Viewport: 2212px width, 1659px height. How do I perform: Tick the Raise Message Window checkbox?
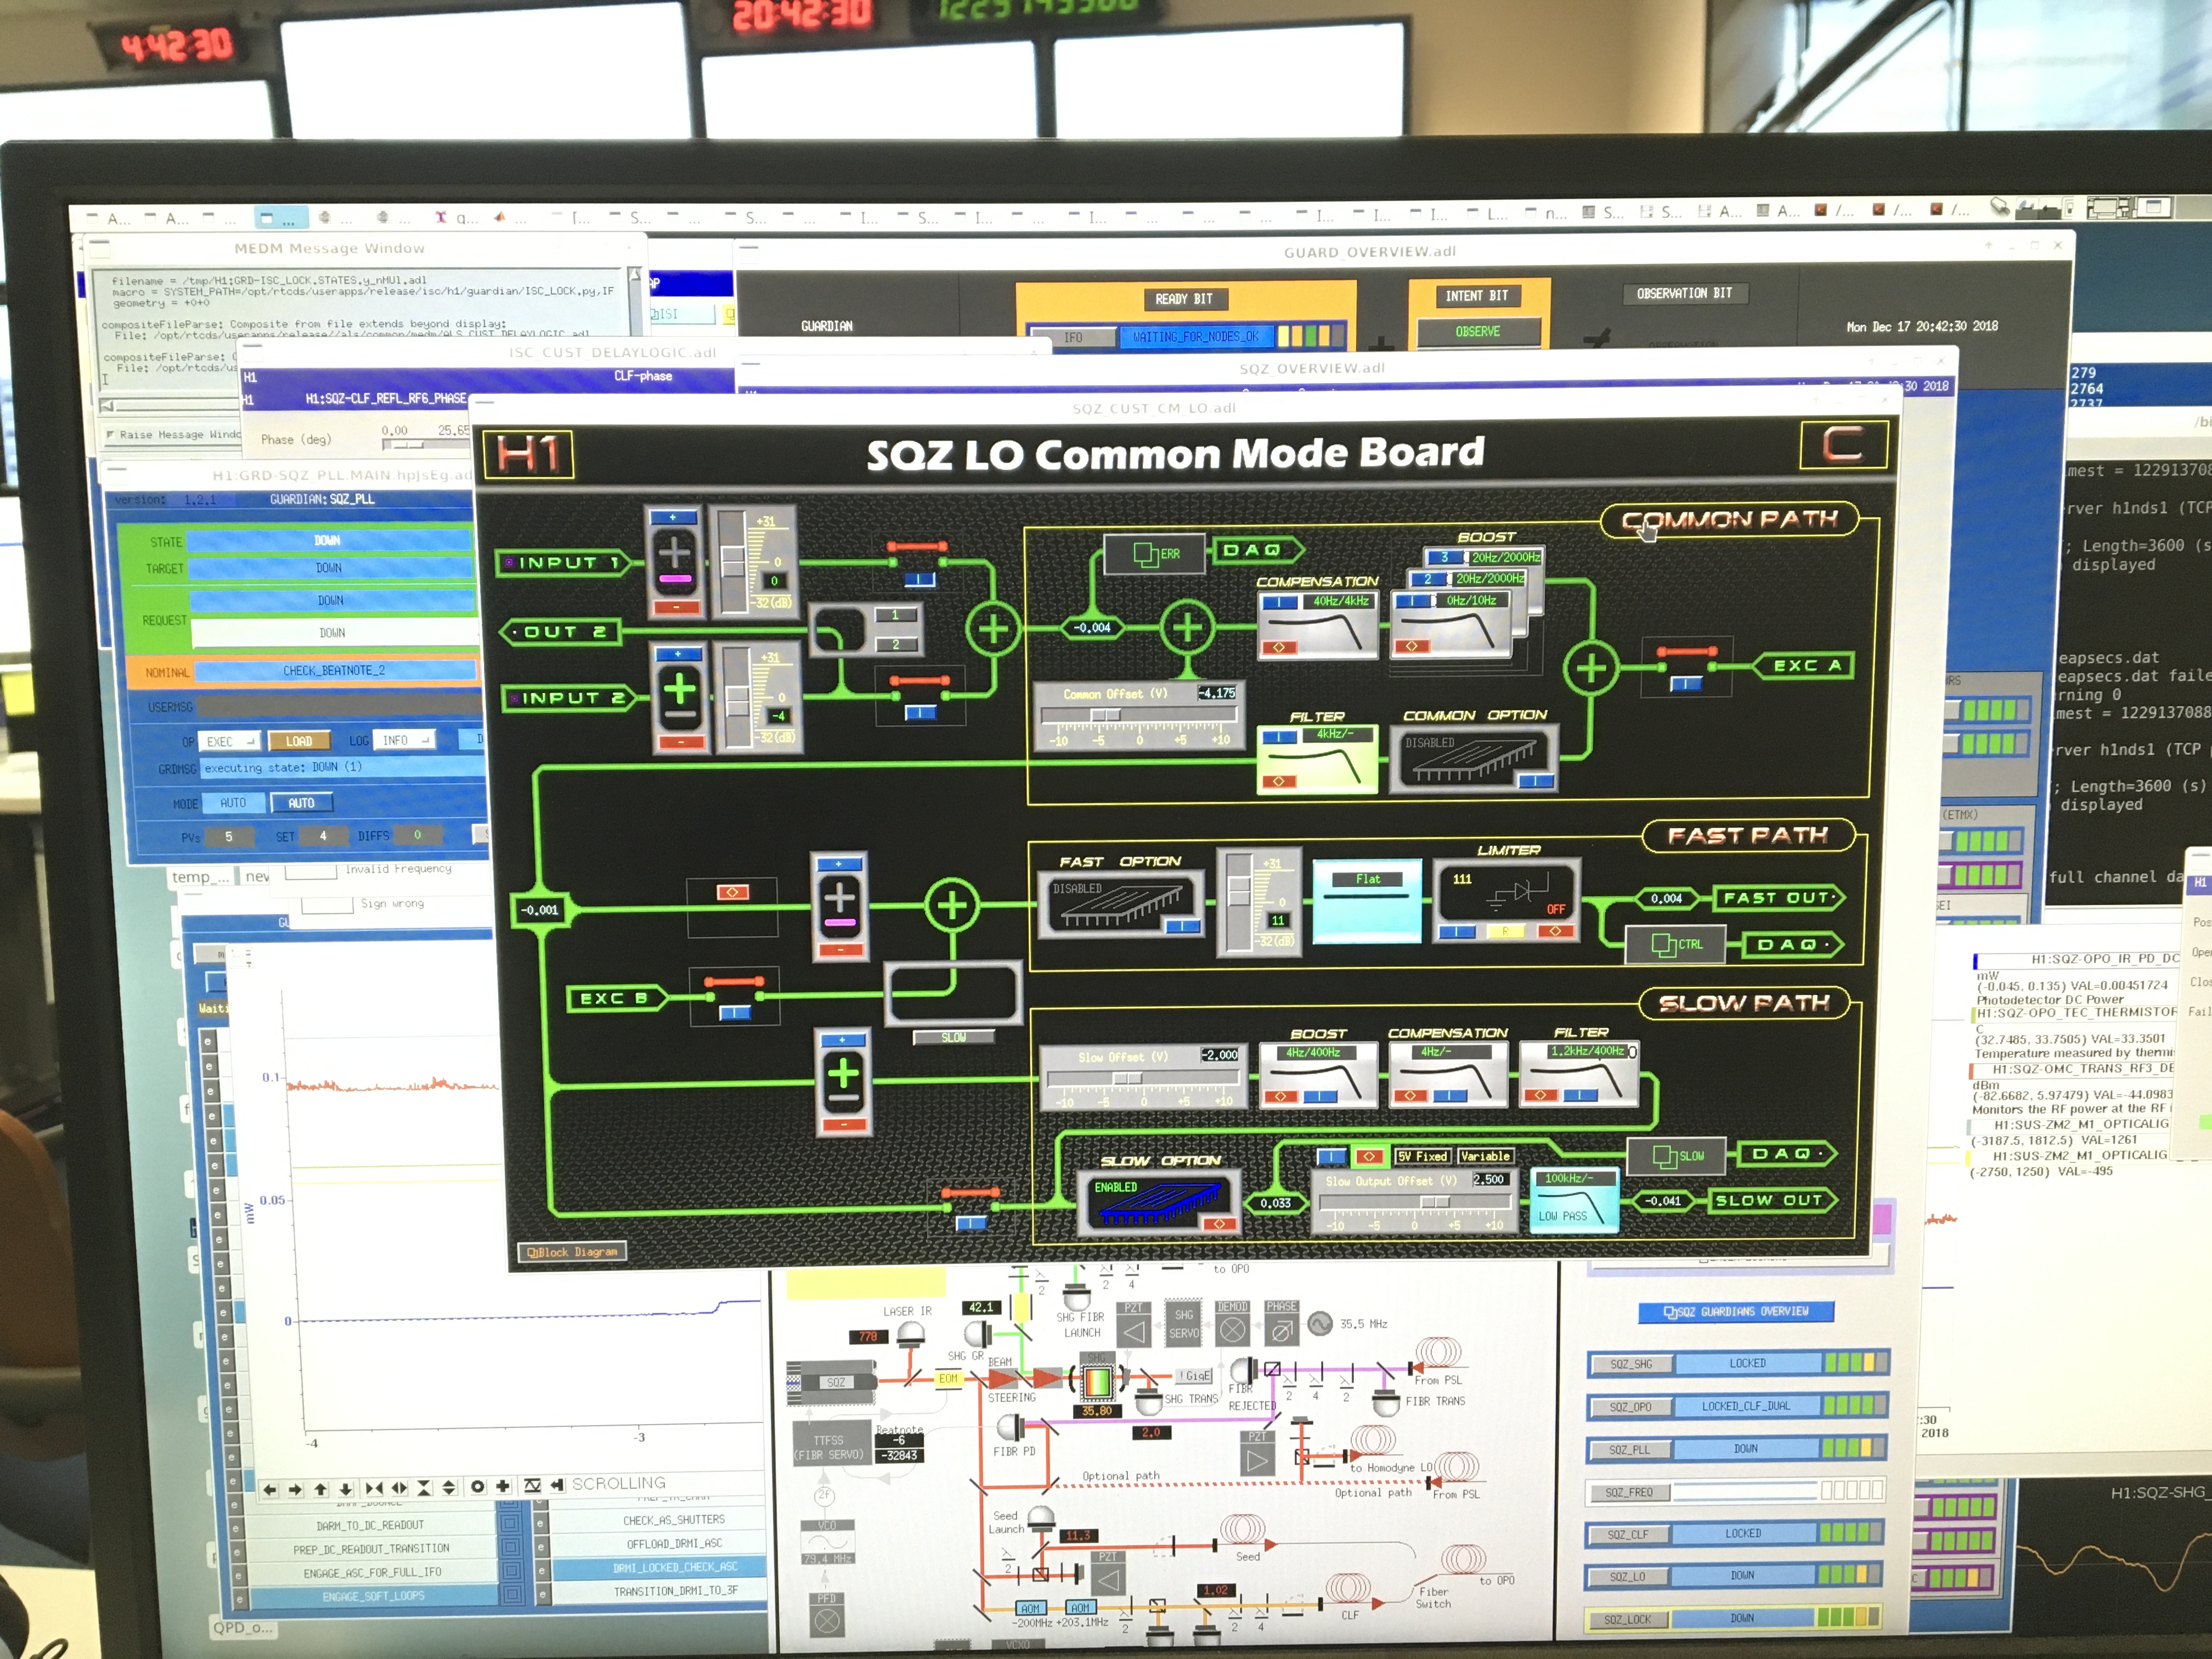(110, 435)
